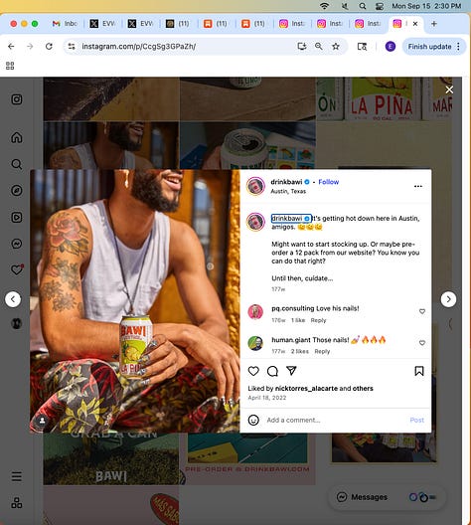The width and height of the screenshot is (471, 525).
Task: Go to Home feed icon in sidebar
Action: pos(17,137)
